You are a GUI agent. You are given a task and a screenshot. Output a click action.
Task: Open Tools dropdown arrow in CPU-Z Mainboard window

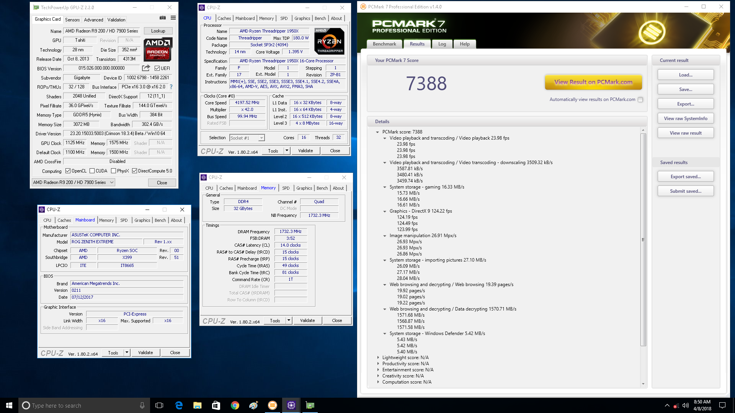point(127,353)
